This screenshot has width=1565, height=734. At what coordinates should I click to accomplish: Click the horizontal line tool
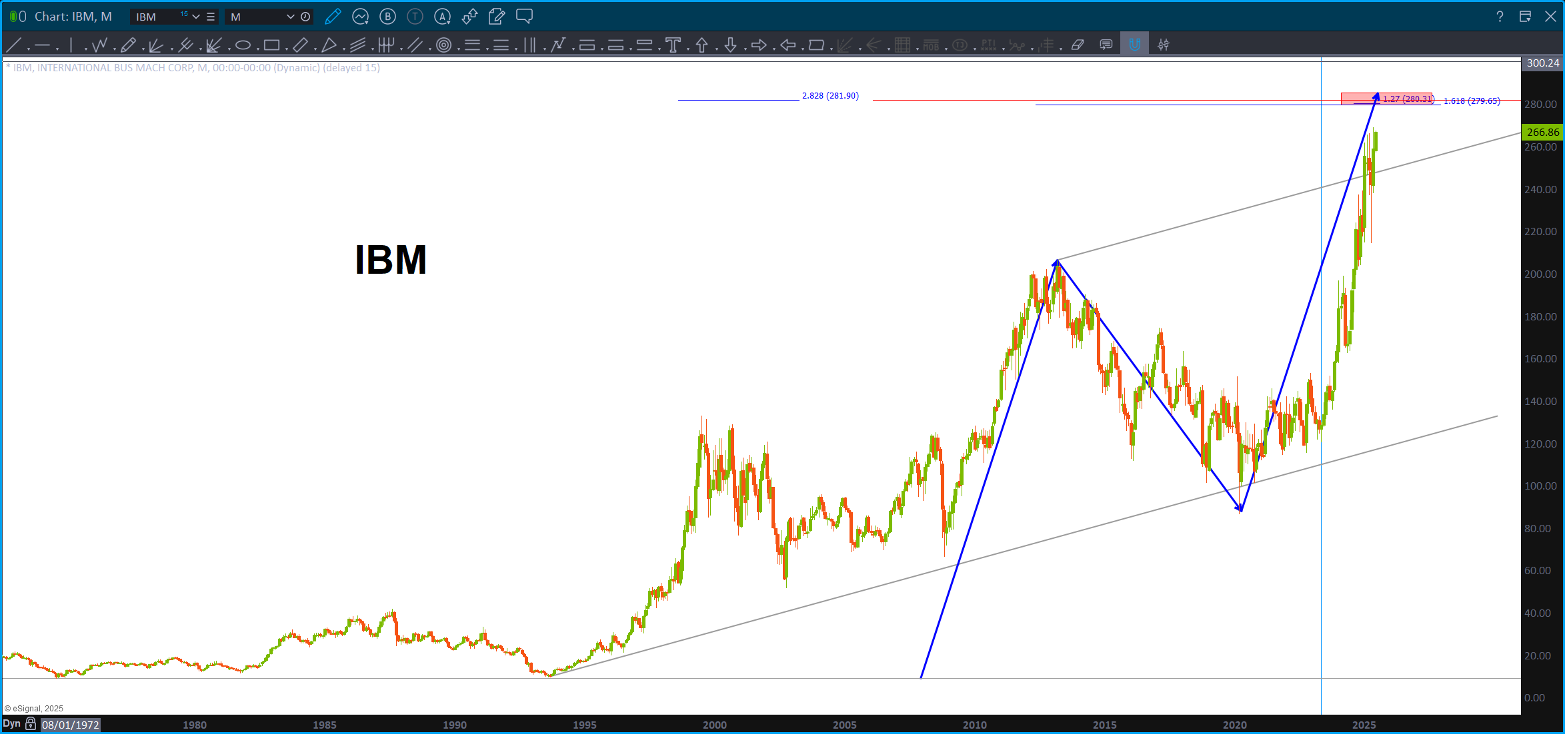point(43,45)
